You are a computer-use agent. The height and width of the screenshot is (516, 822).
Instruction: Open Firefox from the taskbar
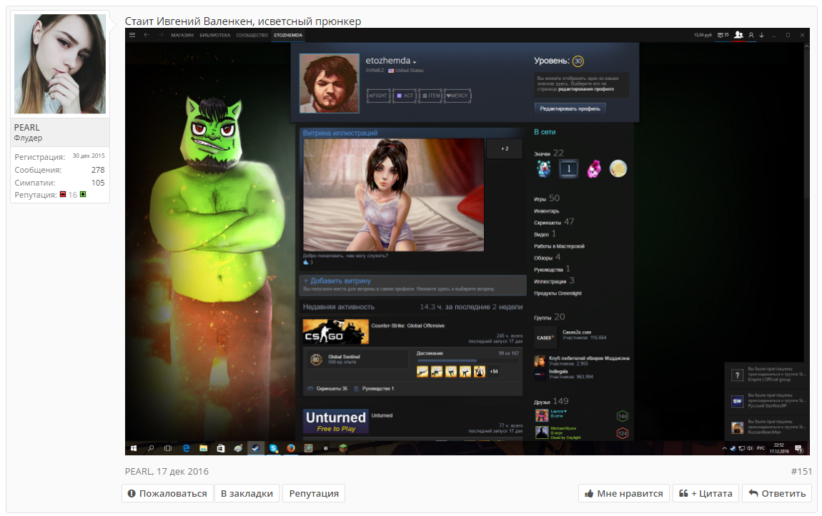[x=291, y=448]
